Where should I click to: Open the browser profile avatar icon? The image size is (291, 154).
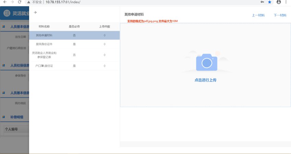[279, 2]
